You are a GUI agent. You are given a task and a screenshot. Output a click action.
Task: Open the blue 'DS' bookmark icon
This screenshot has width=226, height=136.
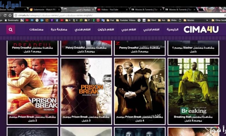[x=42, y=20]
